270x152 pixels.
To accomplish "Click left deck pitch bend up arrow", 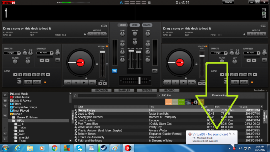I will (105, 83).
